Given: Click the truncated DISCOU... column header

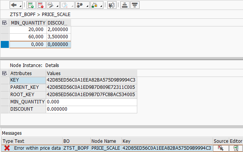Looking at the screenshot, I should coord(59,23).
